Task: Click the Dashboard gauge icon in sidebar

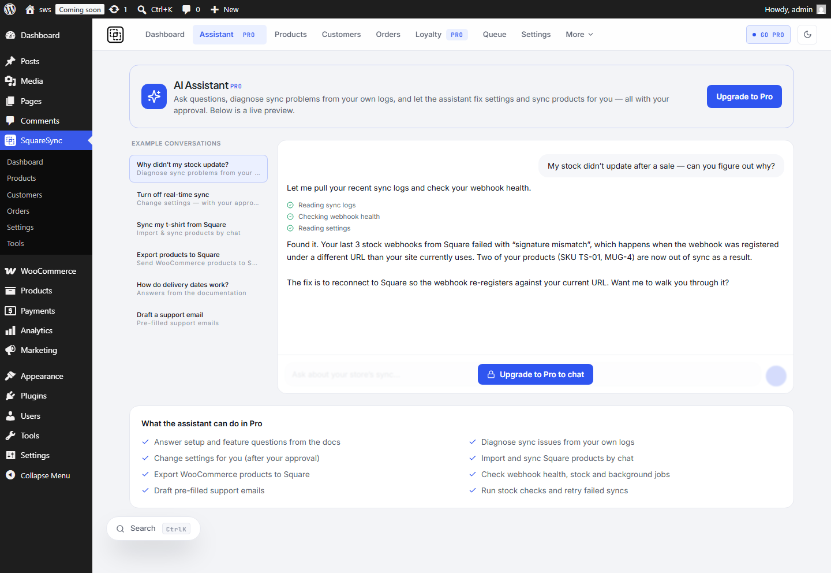Action: click(10, 35)
